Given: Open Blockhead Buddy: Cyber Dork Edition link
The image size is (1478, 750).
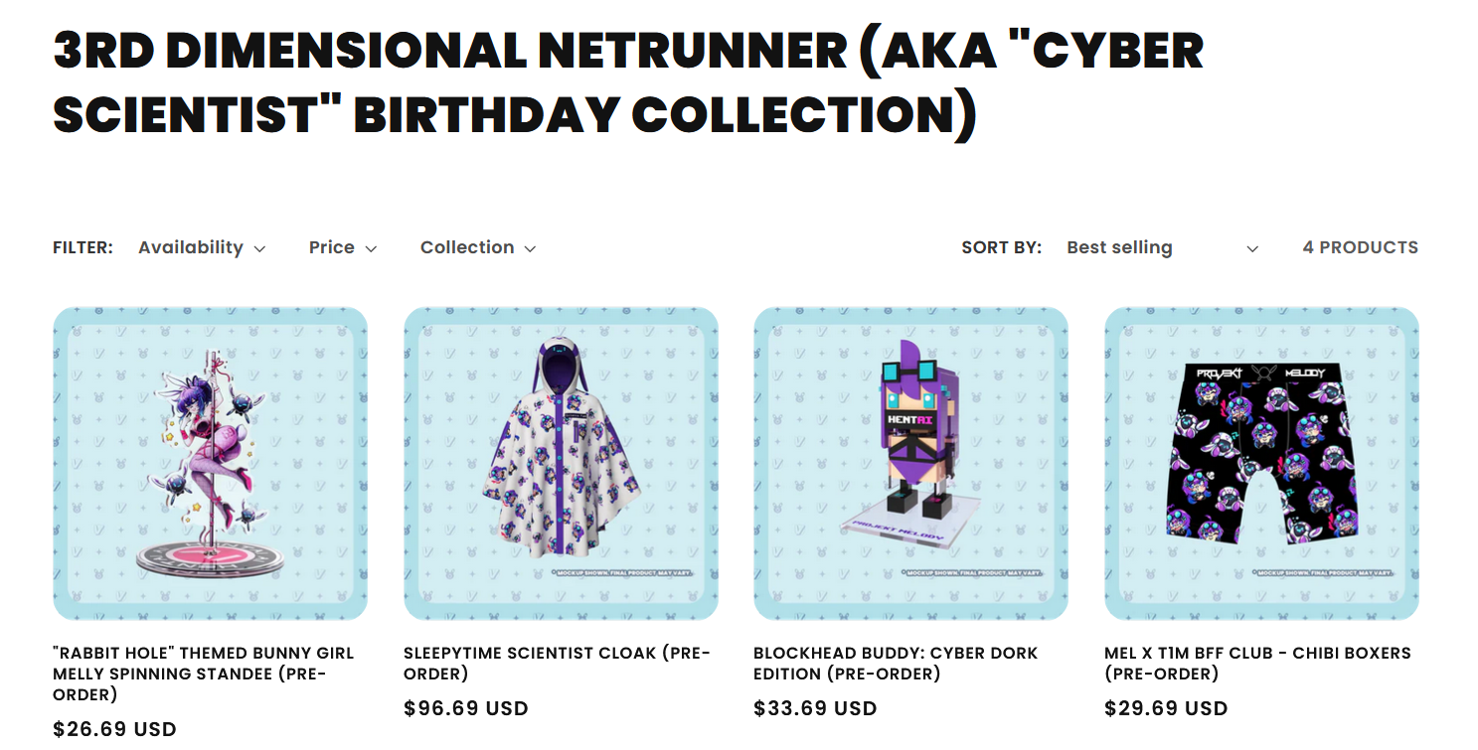Looking at the screenshot, I should [896, 664].
